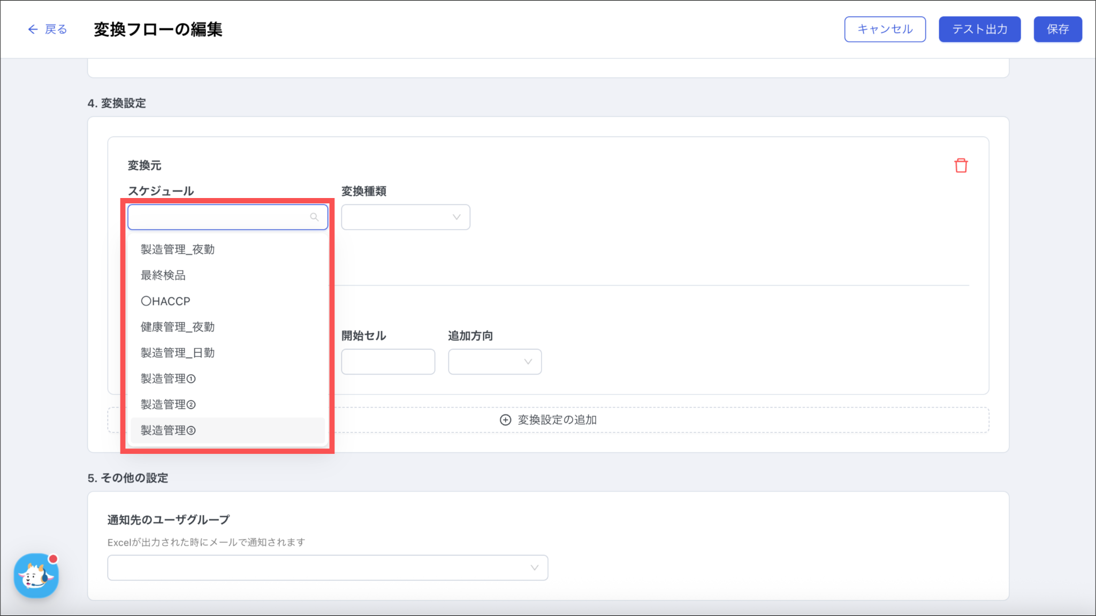Choose 製造管理① from the list

[x=168, y=378]
